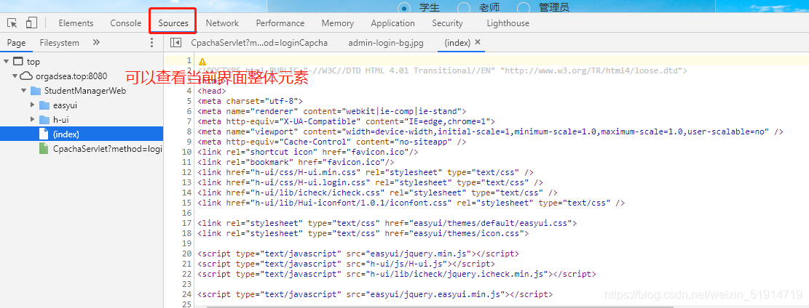Screen dimensions: 809x308
Task: Click the easyui folder icon
Action: pyautogui.click(x=45, y=105)
